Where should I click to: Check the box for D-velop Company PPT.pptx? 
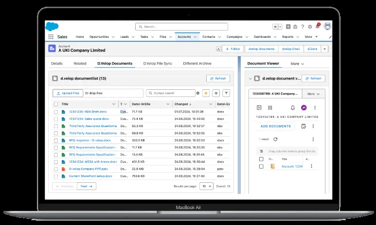(x=56, y=169)
